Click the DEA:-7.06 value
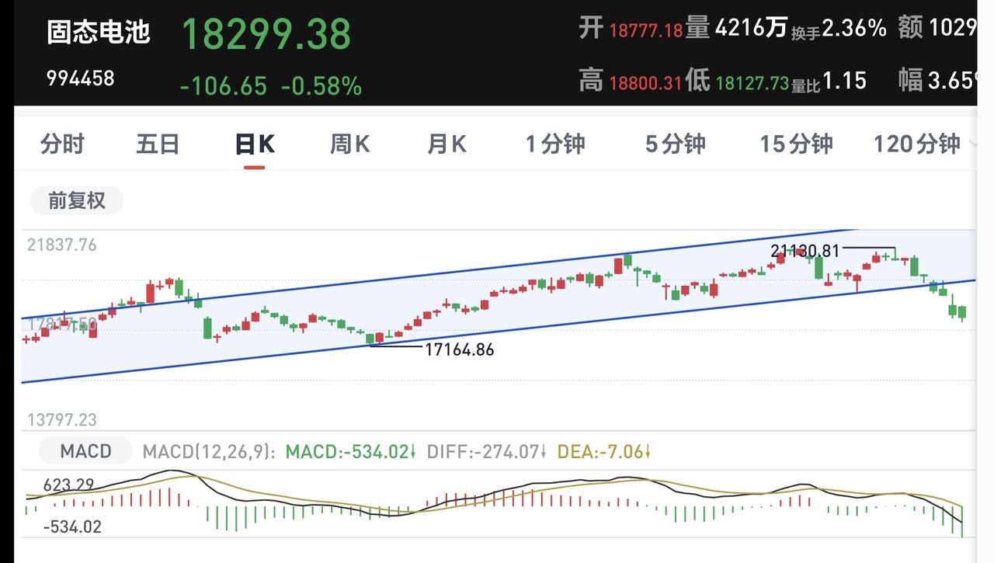The height and width of the screenshot is (563, 994). click(x=604, y=451)
